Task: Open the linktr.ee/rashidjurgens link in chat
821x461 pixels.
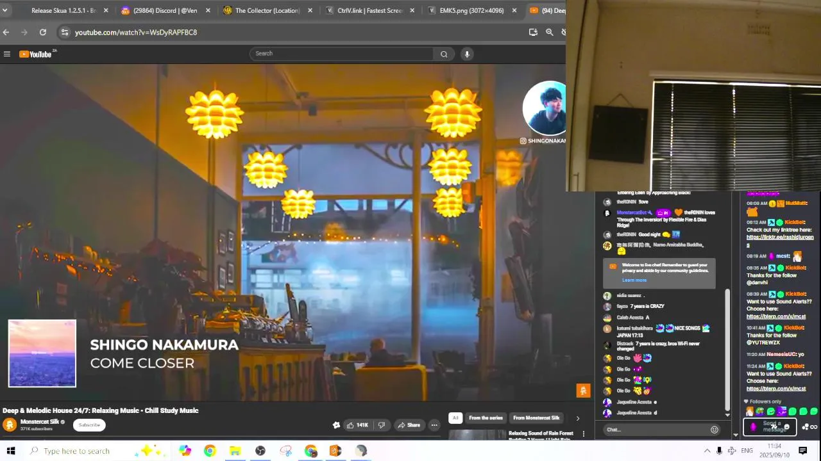Action: (780, 241)
